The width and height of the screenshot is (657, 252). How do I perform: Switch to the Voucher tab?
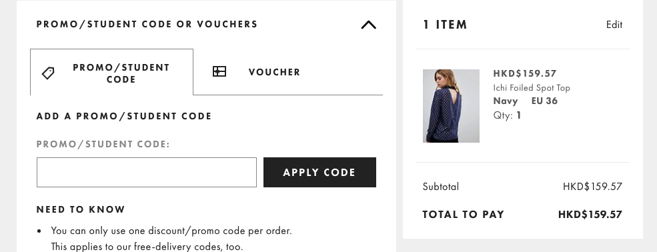[x=274, y=72]
